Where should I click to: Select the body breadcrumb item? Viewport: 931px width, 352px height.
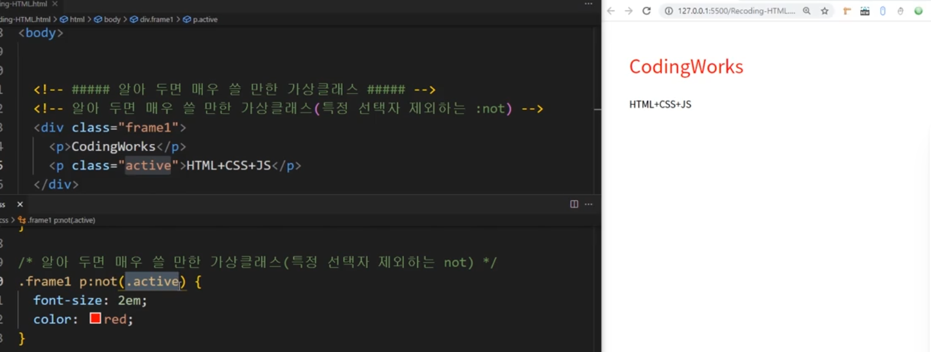click(108, 20)
